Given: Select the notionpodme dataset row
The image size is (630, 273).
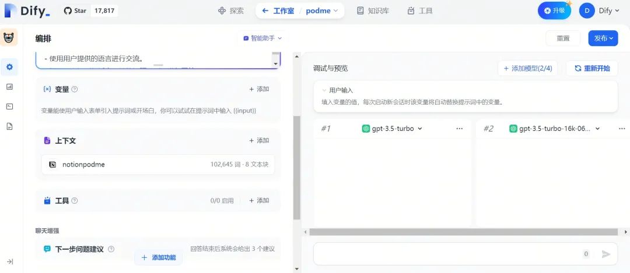Looking at the screenshot, I should click(x=158, y=164).
